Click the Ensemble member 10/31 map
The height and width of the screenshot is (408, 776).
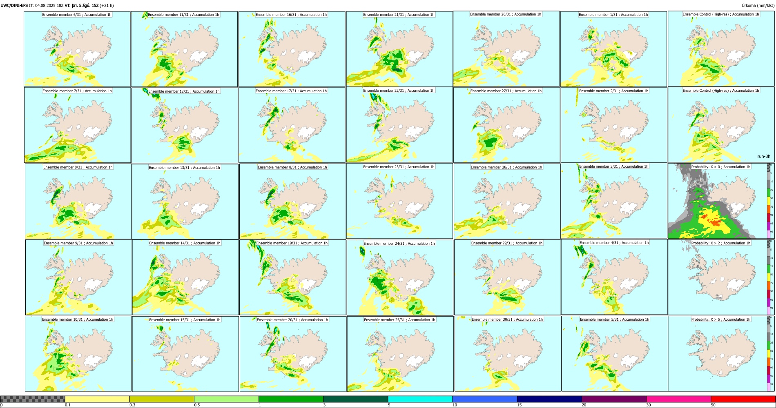coord(78,354)
